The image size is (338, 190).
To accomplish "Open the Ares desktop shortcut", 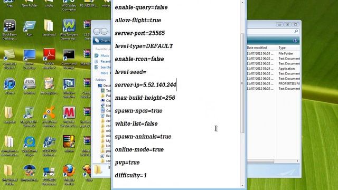I will (10, 4).
